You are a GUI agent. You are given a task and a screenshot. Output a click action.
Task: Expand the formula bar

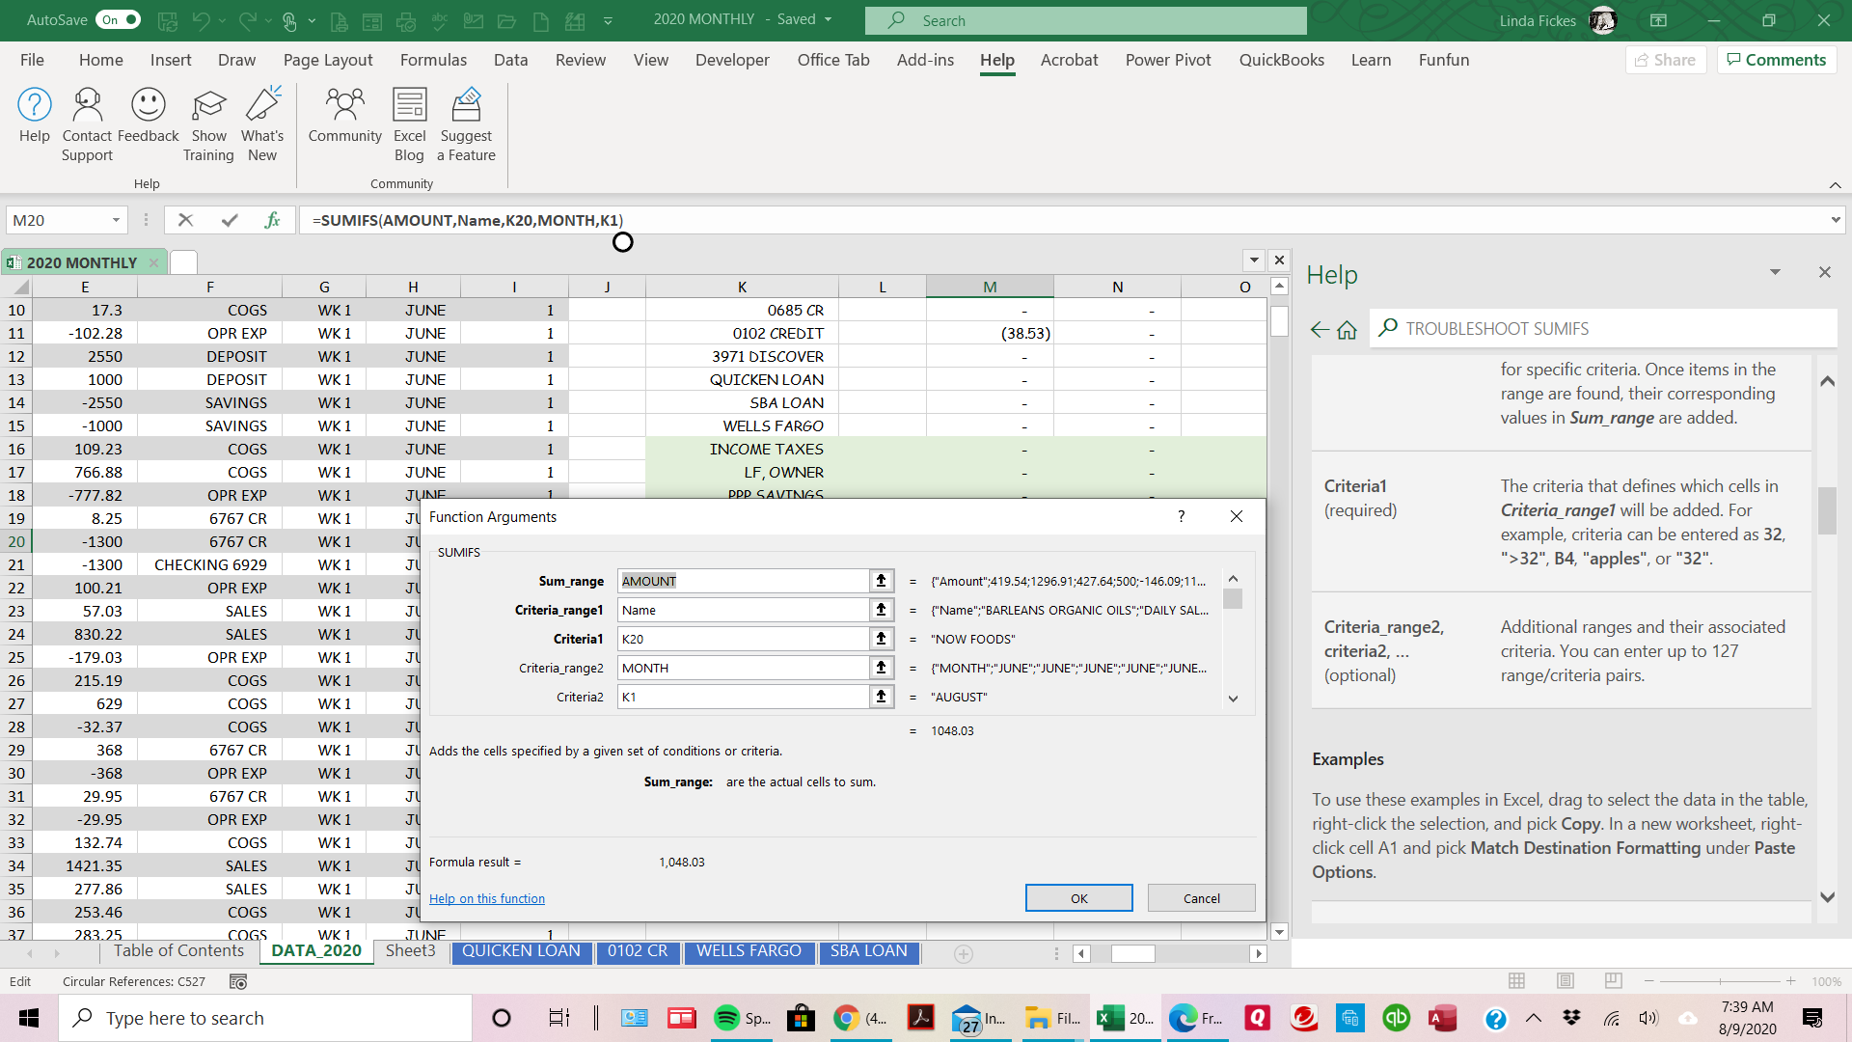click(x=1835, y=220)
